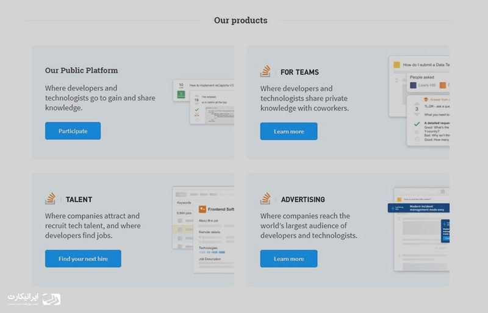
Task: Open the For Teams question preview image
Action: click(419, 101)
